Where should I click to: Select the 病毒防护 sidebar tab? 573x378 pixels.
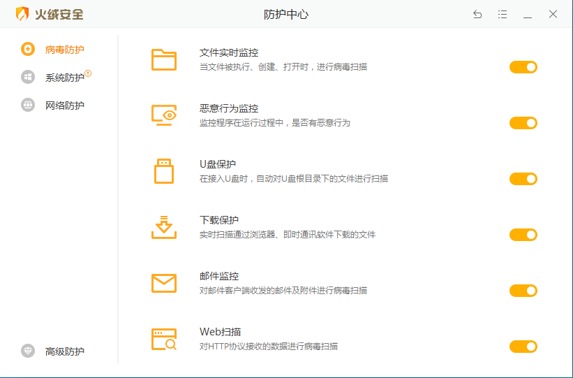coord(64,50)
